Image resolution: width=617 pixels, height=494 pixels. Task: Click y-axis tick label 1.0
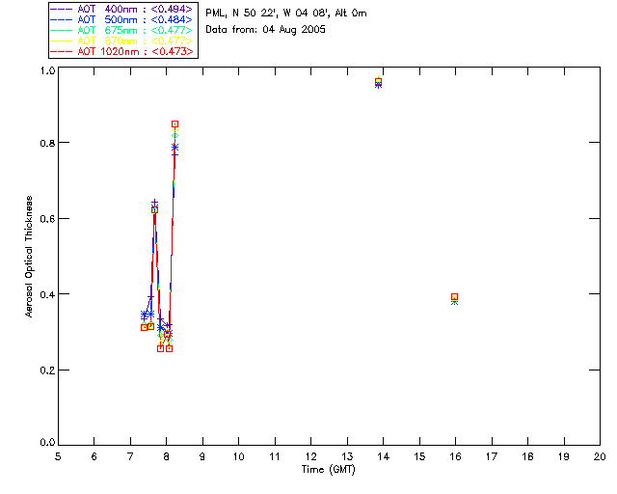click(x=47, y=70)
